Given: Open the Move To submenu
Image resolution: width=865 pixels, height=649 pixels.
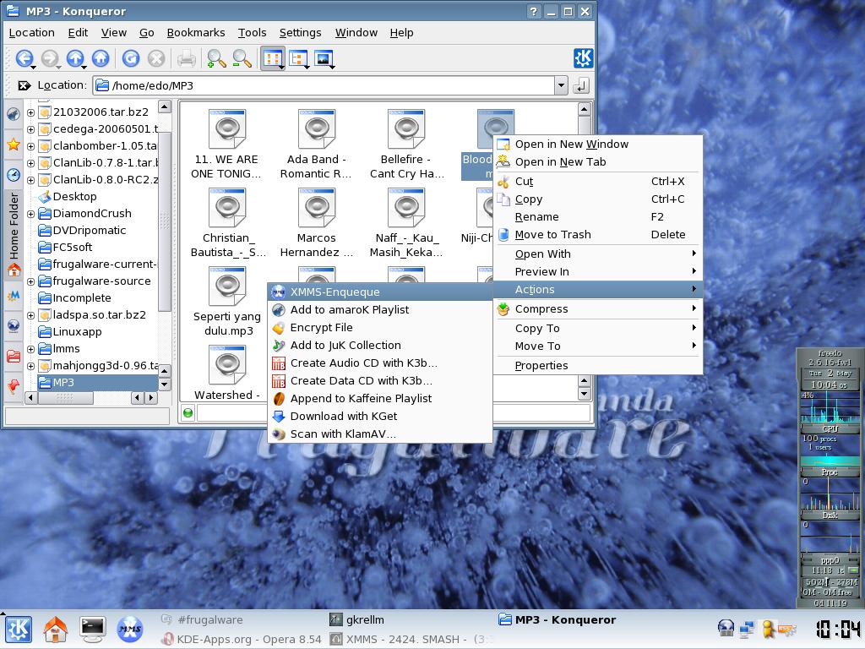Looking at the screenshot, I should [x=598, y=346].
